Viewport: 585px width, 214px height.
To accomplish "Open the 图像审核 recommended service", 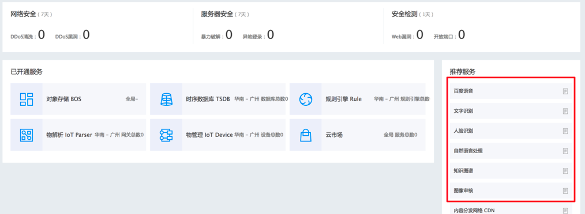I will click(x=511, y=190).
